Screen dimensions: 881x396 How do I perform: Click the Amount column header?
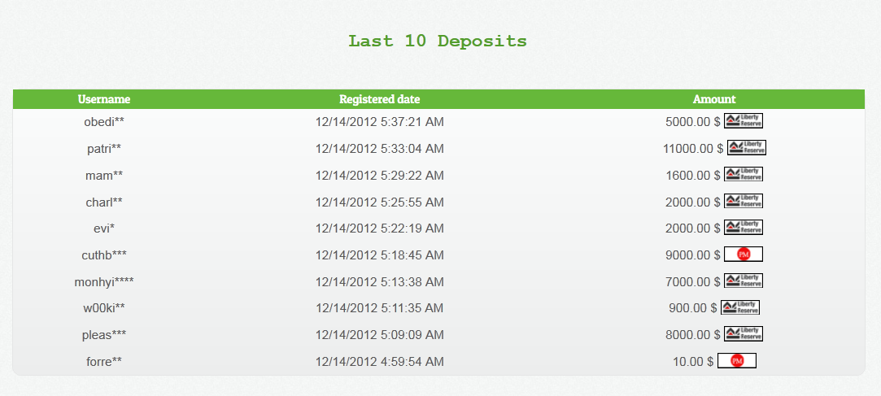714,99
